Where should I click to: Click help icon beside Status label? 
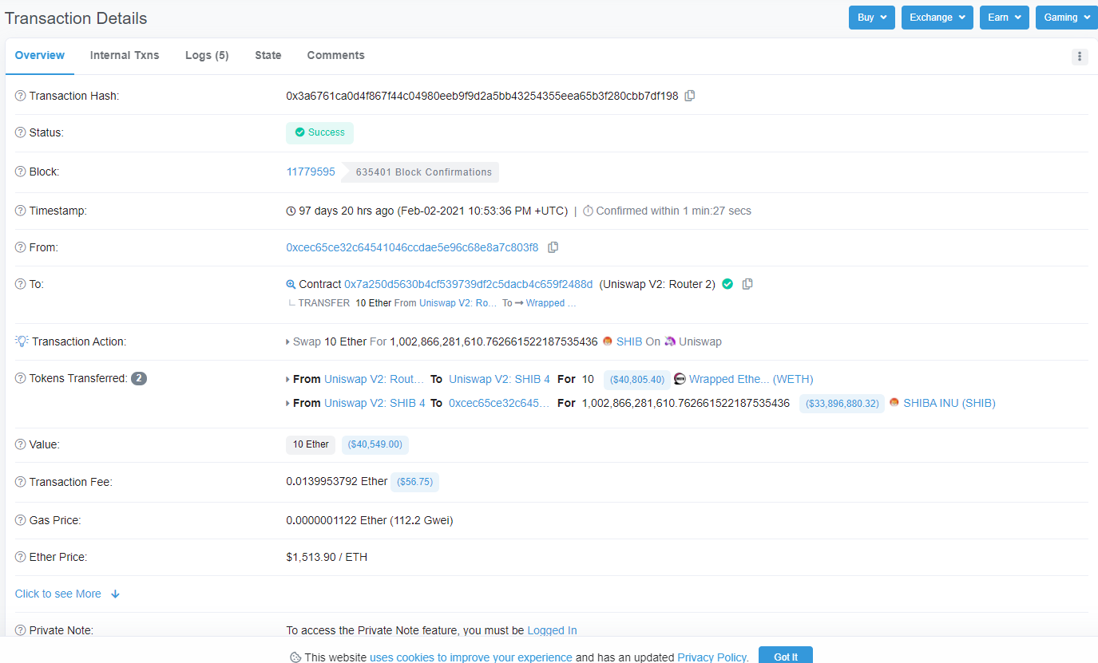21,132
